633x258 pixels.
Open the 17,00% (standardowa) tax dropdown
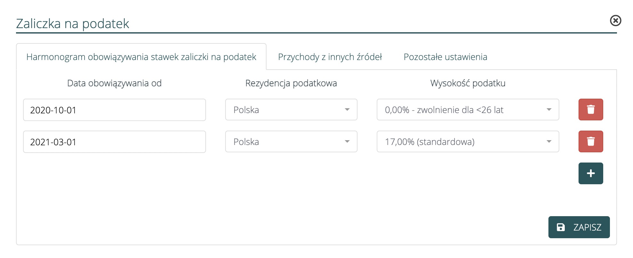pos(467,141)
